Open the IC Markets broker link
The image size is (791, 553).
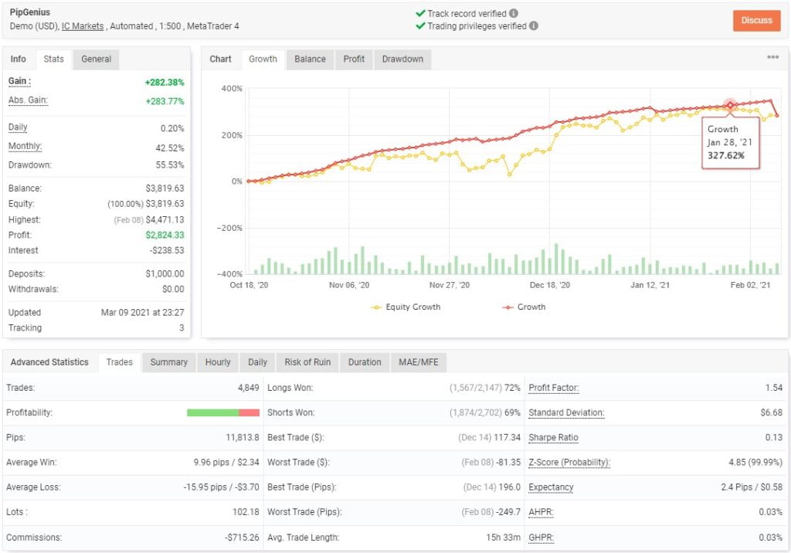click(83, 26)
